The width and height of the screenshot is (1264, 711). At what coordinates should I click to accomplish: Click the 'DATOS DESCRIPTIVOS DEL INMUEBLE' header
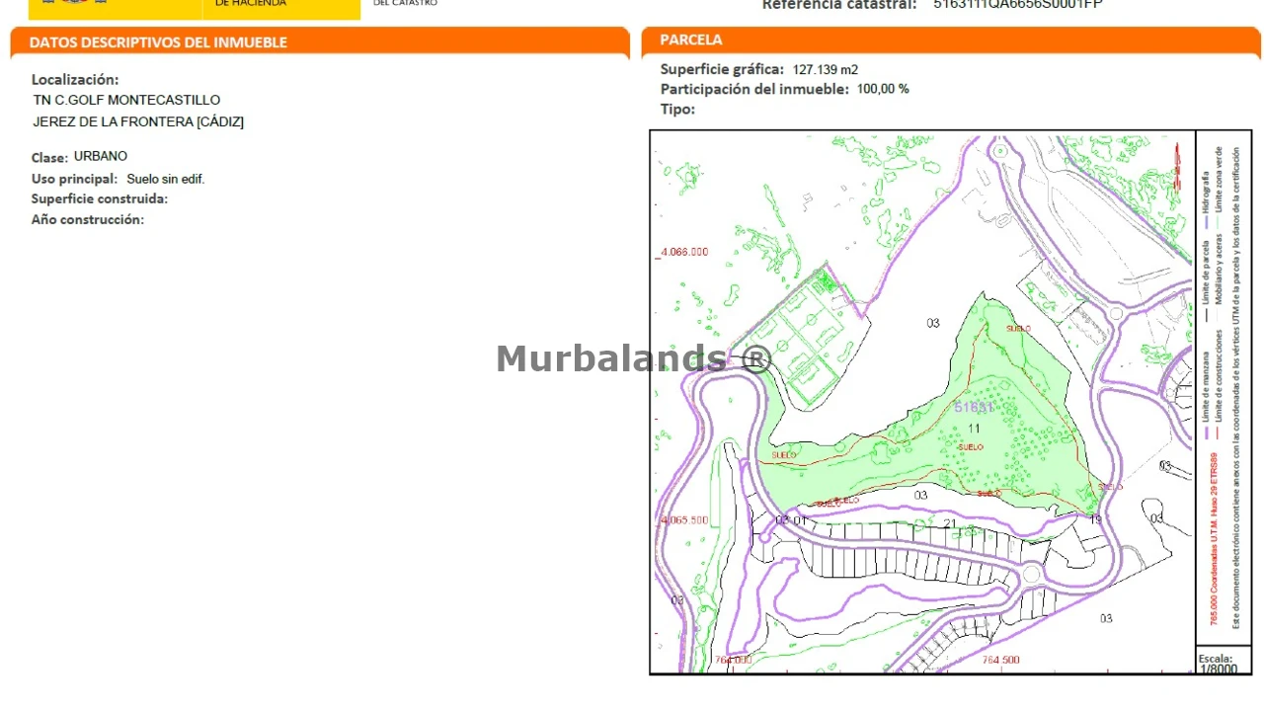[x=158, y=42]
